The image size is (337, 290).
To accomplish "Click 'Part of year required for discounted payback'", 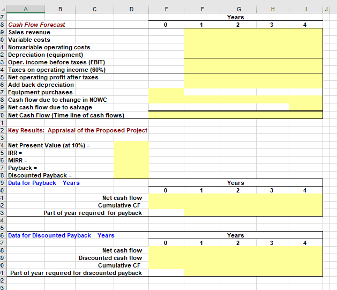I will click(76, 273).
